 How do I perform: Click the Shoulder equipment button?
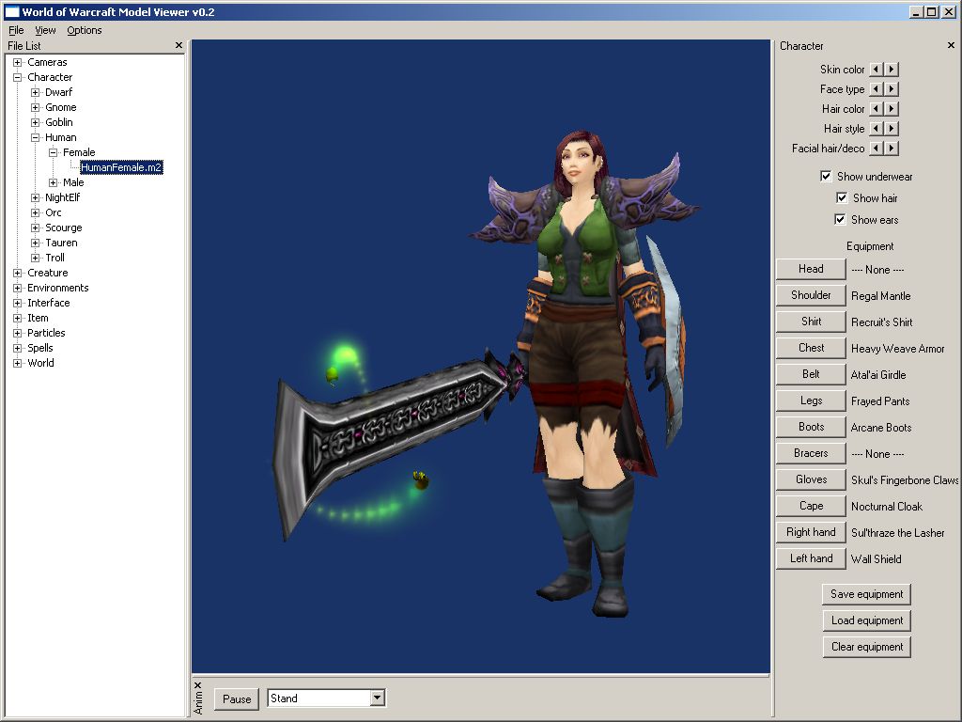(811, 295)
